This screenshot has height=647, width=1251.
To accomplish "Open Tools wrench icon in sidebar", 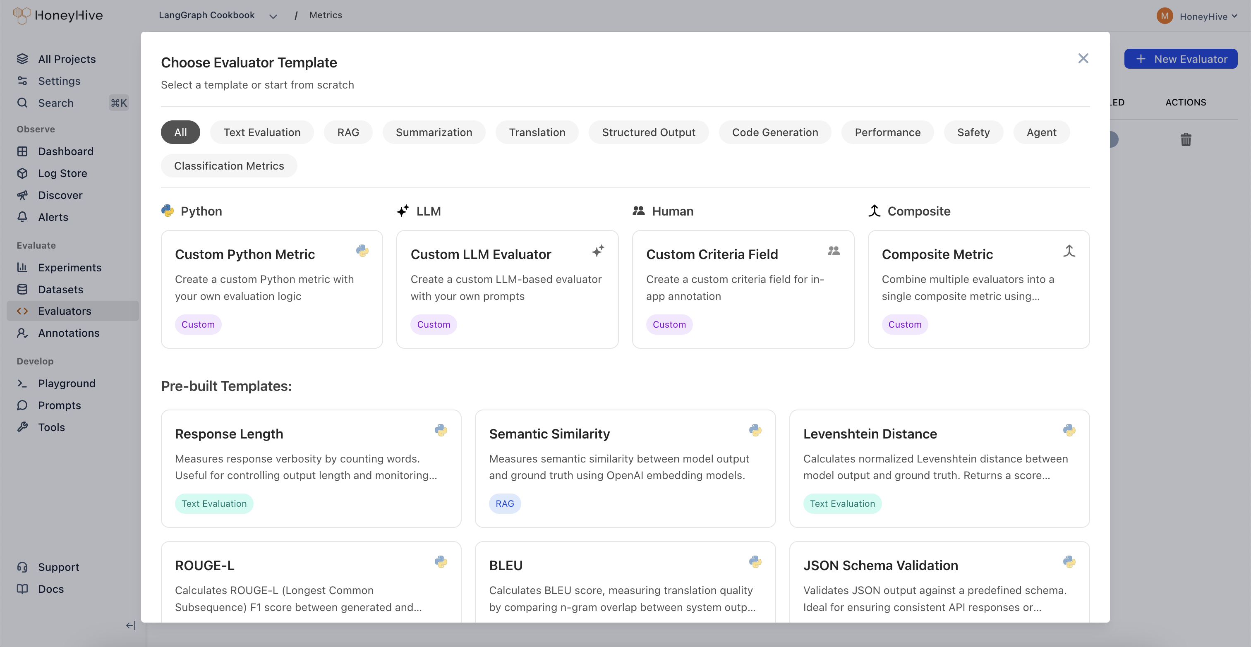I will 22,427.
